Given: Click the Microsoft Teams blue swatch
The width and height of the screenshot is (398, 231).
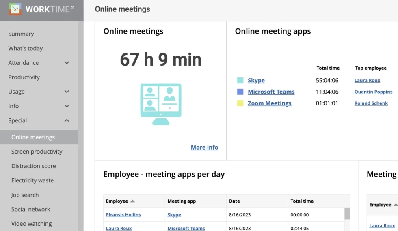Looking at the screenshot, I should pos(240,92).
